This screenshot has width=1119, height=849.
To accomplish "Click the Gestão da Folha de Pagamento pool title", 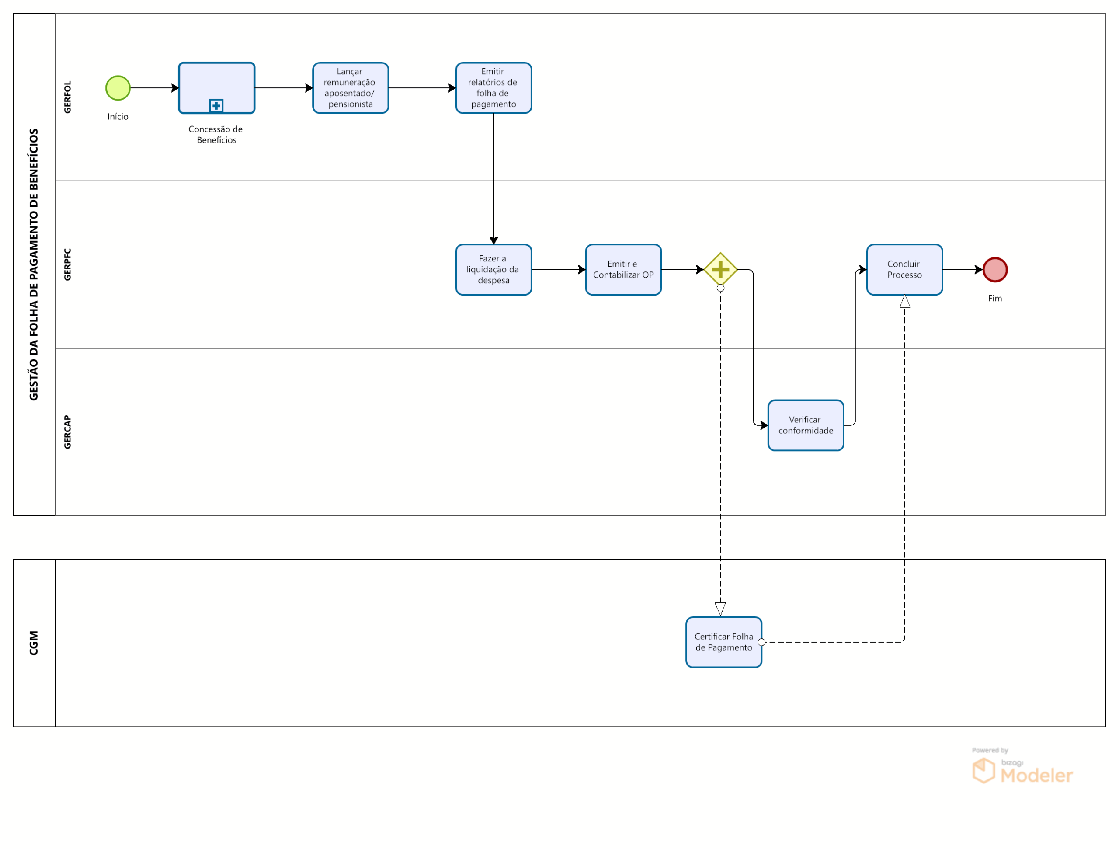I will click(x=34, y=264).
